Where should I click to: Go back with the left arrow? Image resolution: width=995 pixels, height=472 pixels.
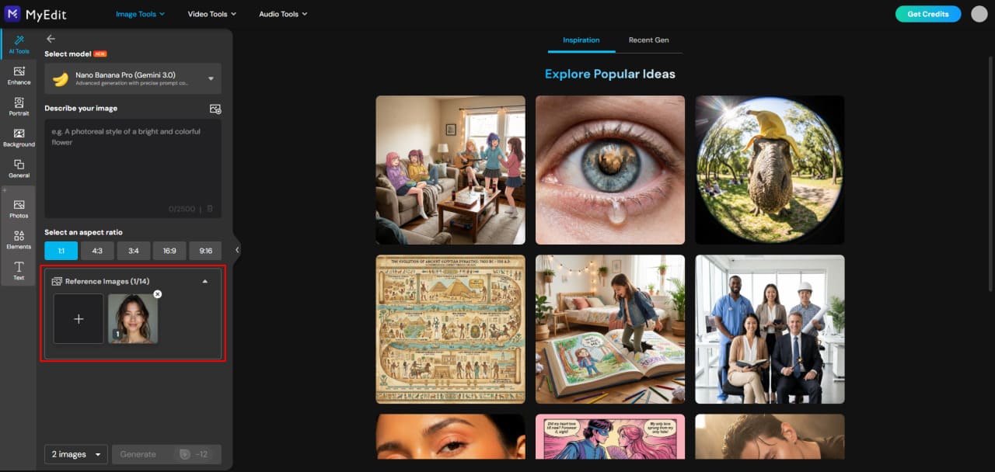(51, 39)
